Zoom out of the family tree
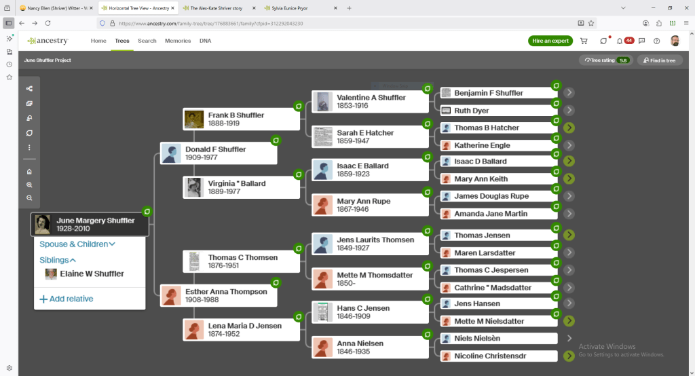695x376 pixels. coord(29,198)
